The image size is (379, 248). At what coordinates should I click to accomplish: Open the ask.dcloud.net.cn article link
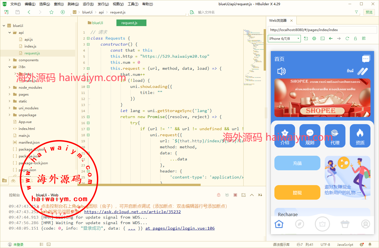click(x=132, y=212)
